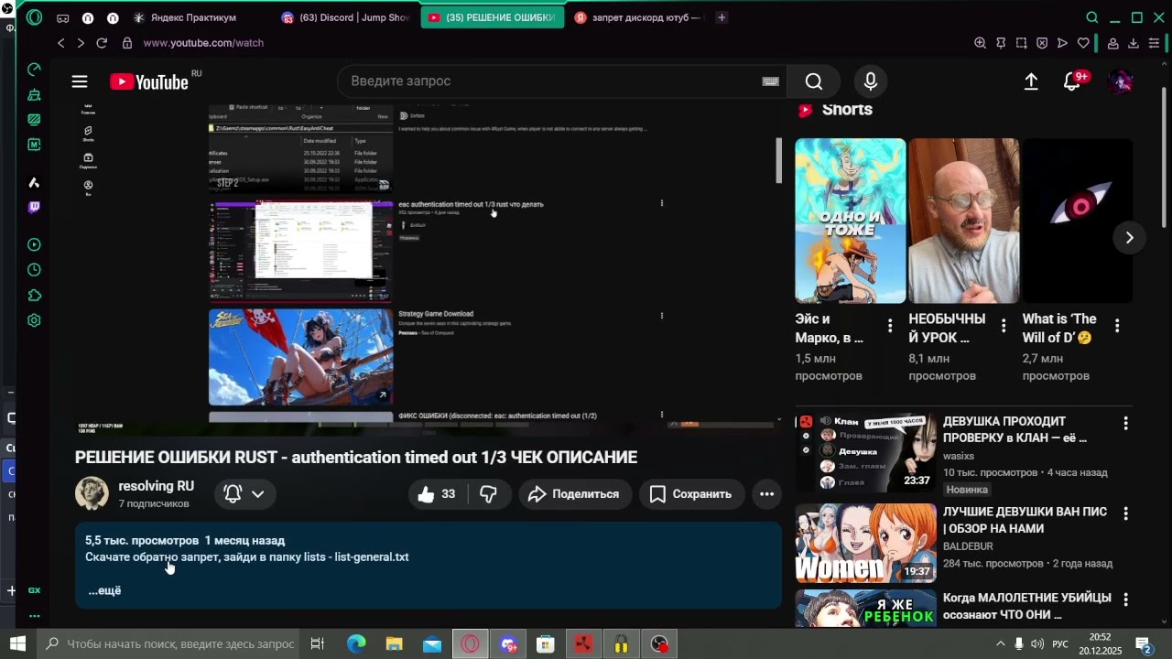Open Twitch panel in the Opera sidebar
Image resolution: width=1172 pixels, height=659 pixels.
pos(34,208)
